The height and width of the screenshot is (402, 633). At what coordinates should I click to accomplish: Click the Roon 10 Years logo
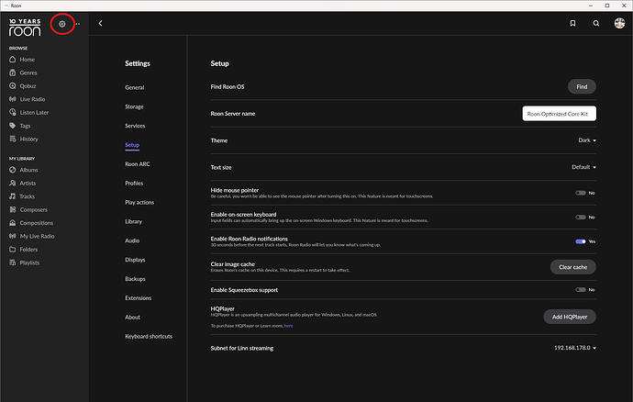click(25, 27)
